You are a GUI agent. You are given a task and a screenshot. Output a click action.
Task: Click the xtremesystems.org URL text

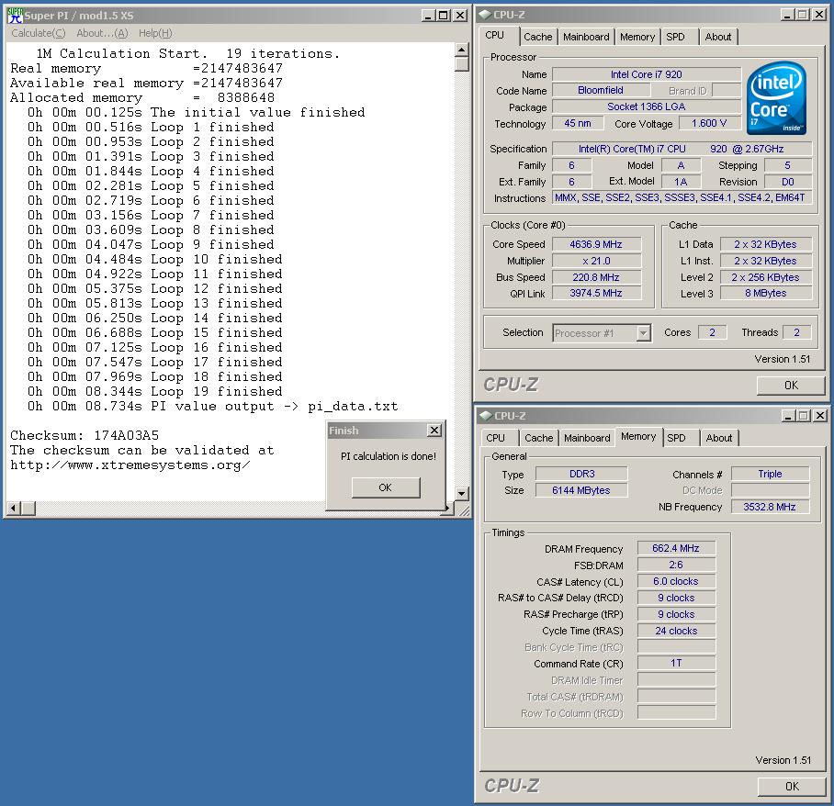(130, 465)
